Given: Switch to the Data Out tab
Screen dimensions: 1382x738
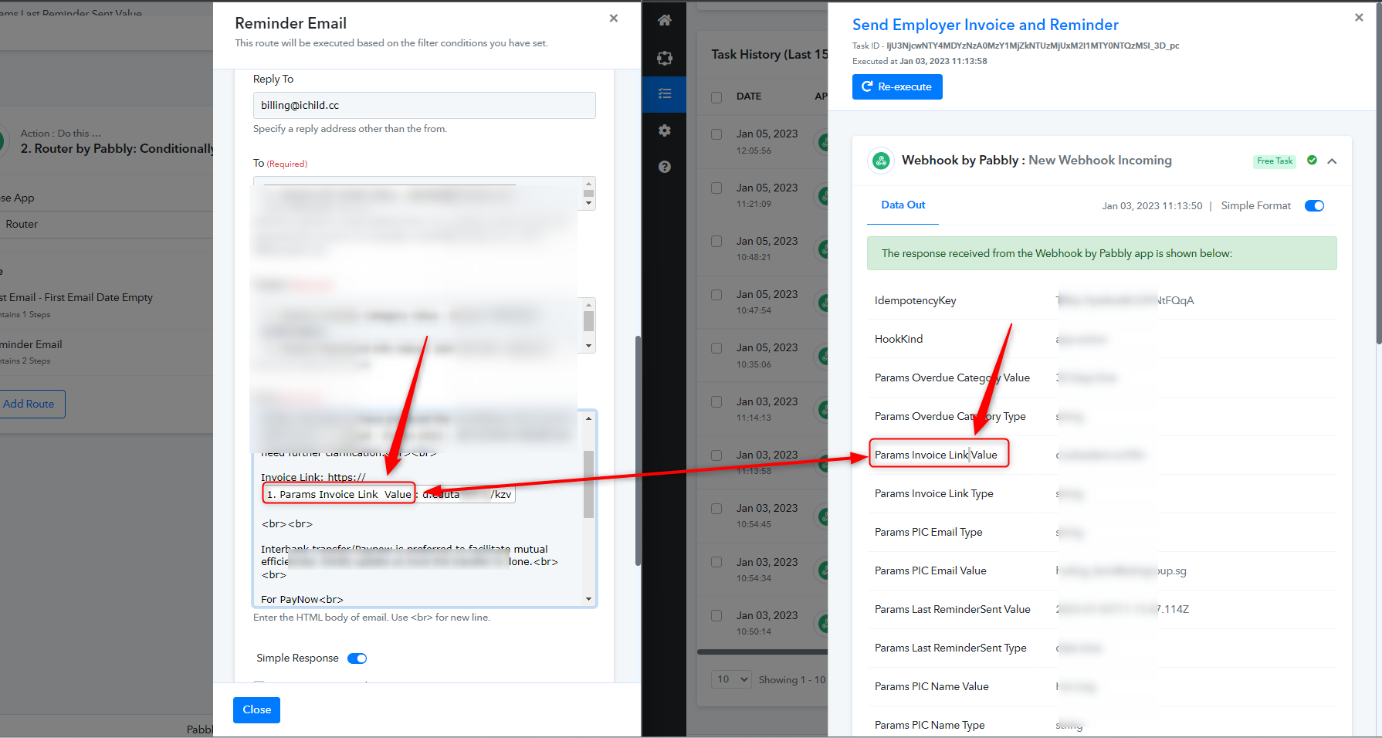Looking at the screenshot, I should pos(903,205).
